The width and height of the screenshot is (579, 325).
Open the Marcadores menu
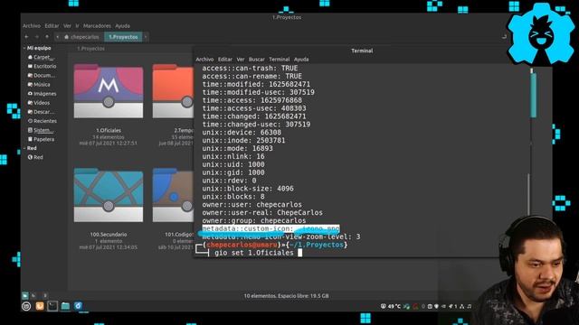pyautogui.click(x=97, y=26)
